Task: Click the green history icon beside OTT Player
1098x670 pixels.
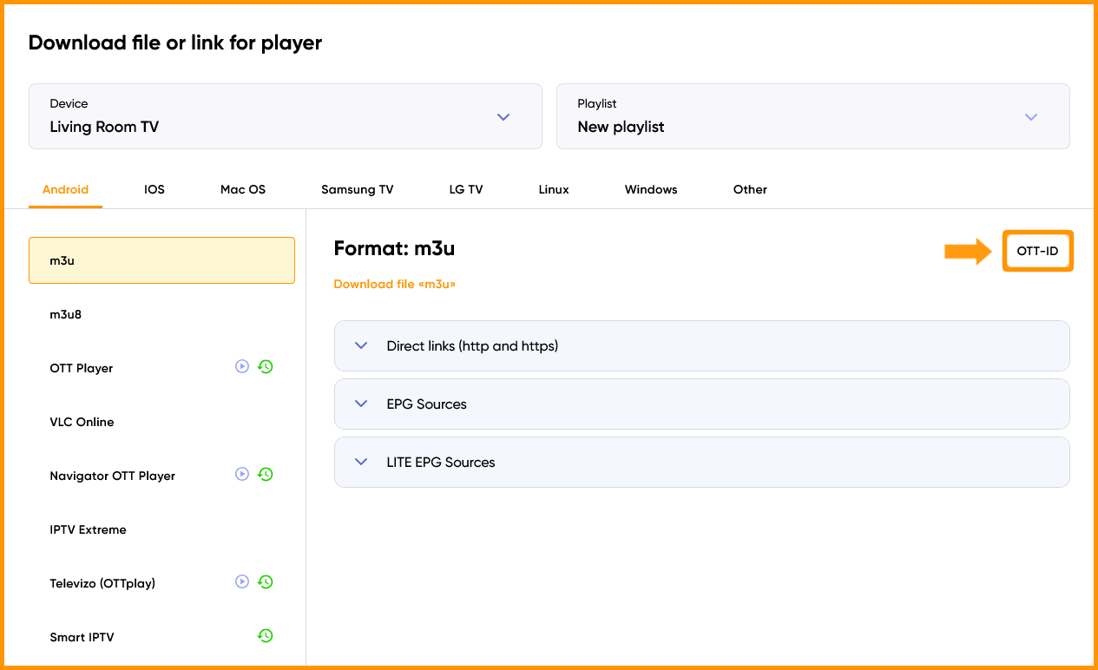Action: [x=266, y=366]
